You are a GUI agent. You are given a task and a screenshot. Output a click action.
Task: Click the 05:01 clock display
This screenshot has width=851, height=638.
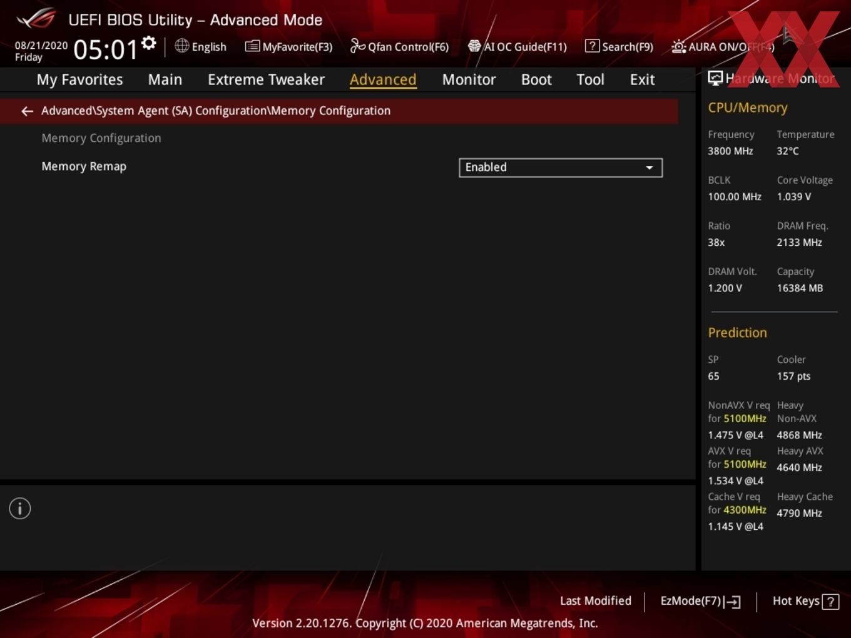(105, 49)
